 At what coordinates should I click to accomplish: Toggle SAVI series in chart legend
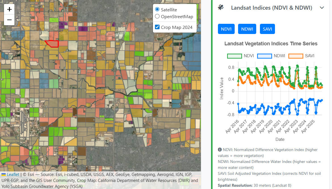[296, 56]
